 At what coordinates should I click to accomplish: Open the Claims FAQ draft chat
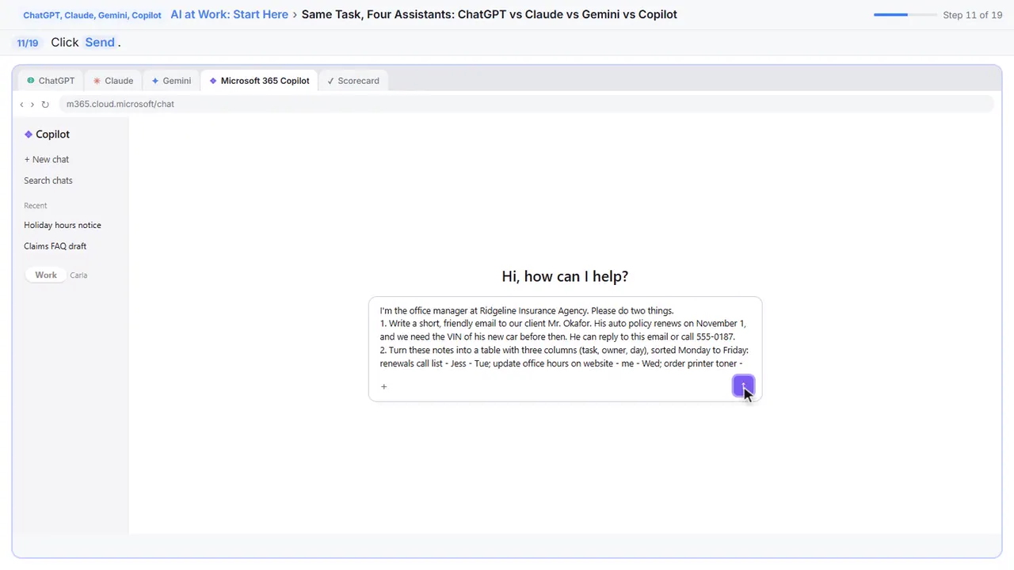point(55,246)
